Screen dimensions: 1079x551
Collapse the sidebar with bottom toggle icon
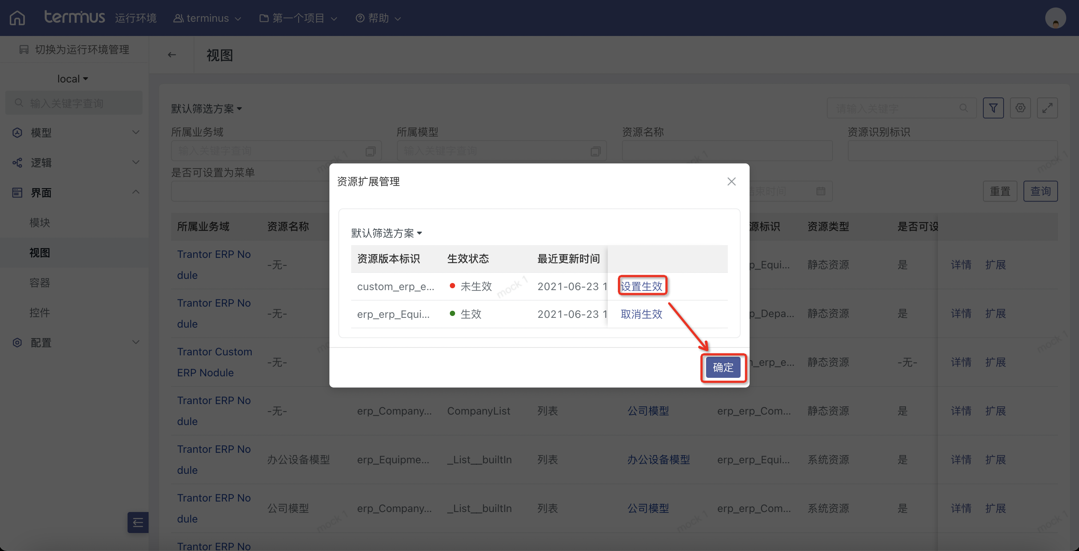138,522
